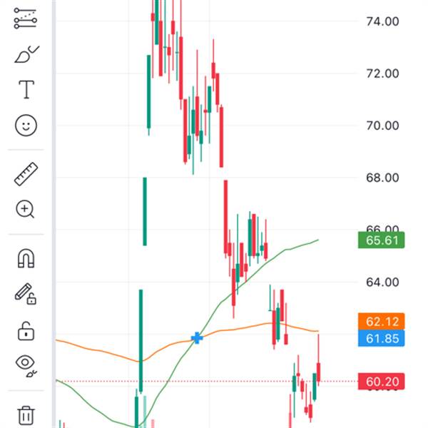Open the emoji icons tool
This screenshot has width=428, height=428.
[26, 126]
